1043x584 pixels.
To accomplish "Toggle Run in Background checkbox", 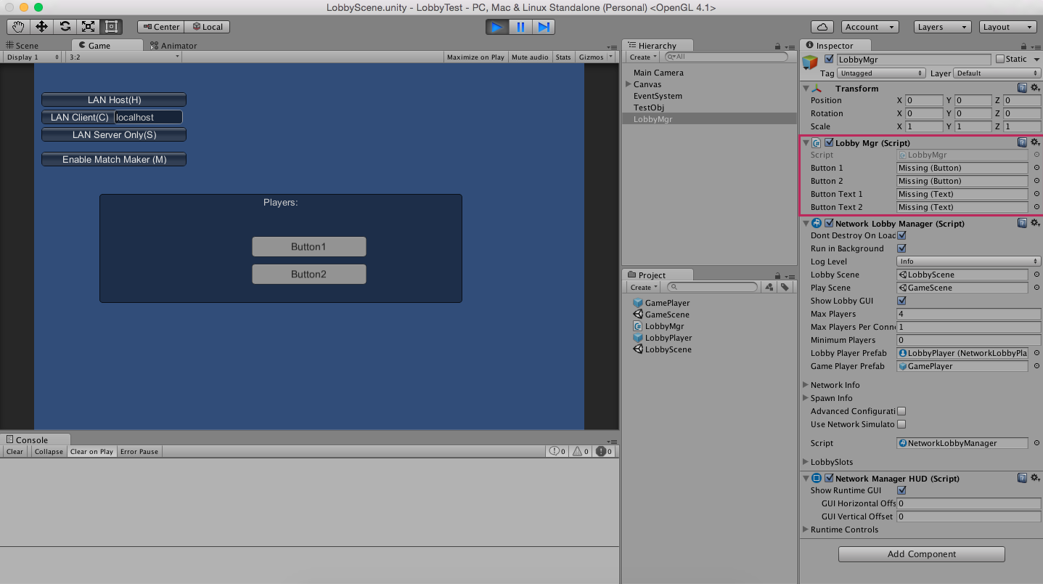I will pos(901,248).
